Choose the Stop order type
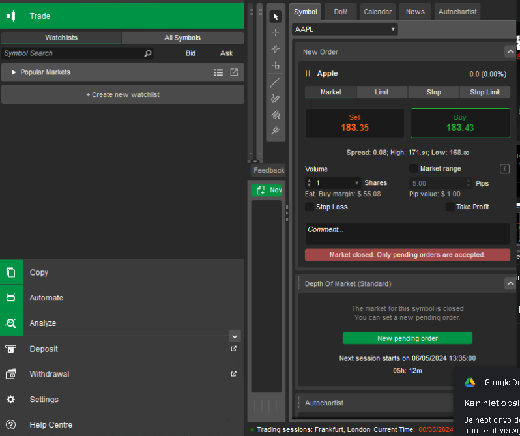Viewport: 520px width, 436px height. tap(434, 92)
